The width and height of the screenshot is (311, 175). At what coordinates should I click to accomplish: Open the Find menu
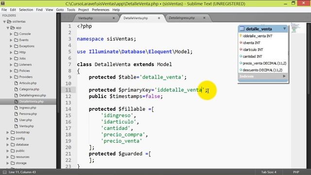pyautogui.click(x=39, y=10)
